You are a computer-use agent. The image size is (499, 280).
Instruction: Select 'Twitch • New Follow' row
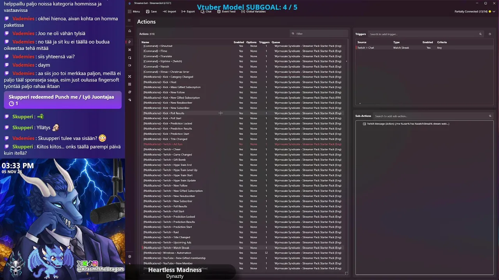click(x=243, y=185)
